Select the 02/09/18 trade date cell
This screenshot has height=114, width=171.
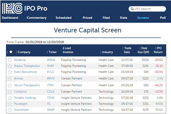click(x=127, y=92)
